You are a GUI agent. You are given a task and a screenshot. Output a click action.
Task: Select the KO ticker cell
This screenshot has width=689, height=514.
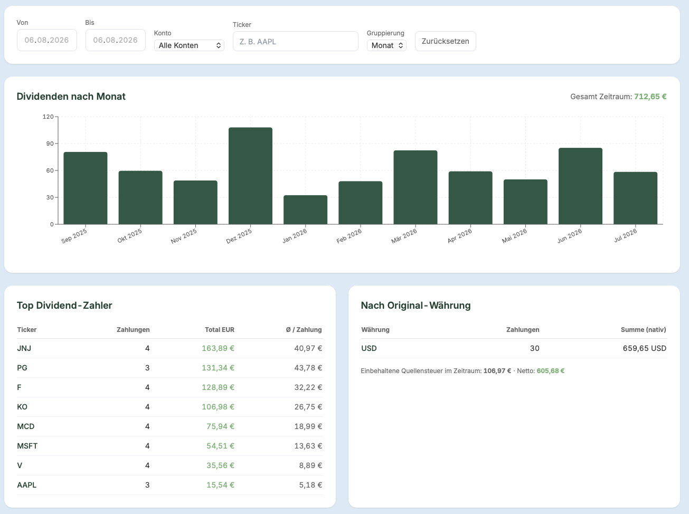[22, 407]
